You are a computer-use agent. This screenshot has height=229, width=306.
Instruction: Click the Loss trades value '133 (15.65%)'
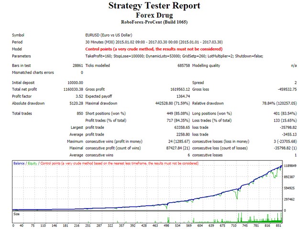click(285, 120)
